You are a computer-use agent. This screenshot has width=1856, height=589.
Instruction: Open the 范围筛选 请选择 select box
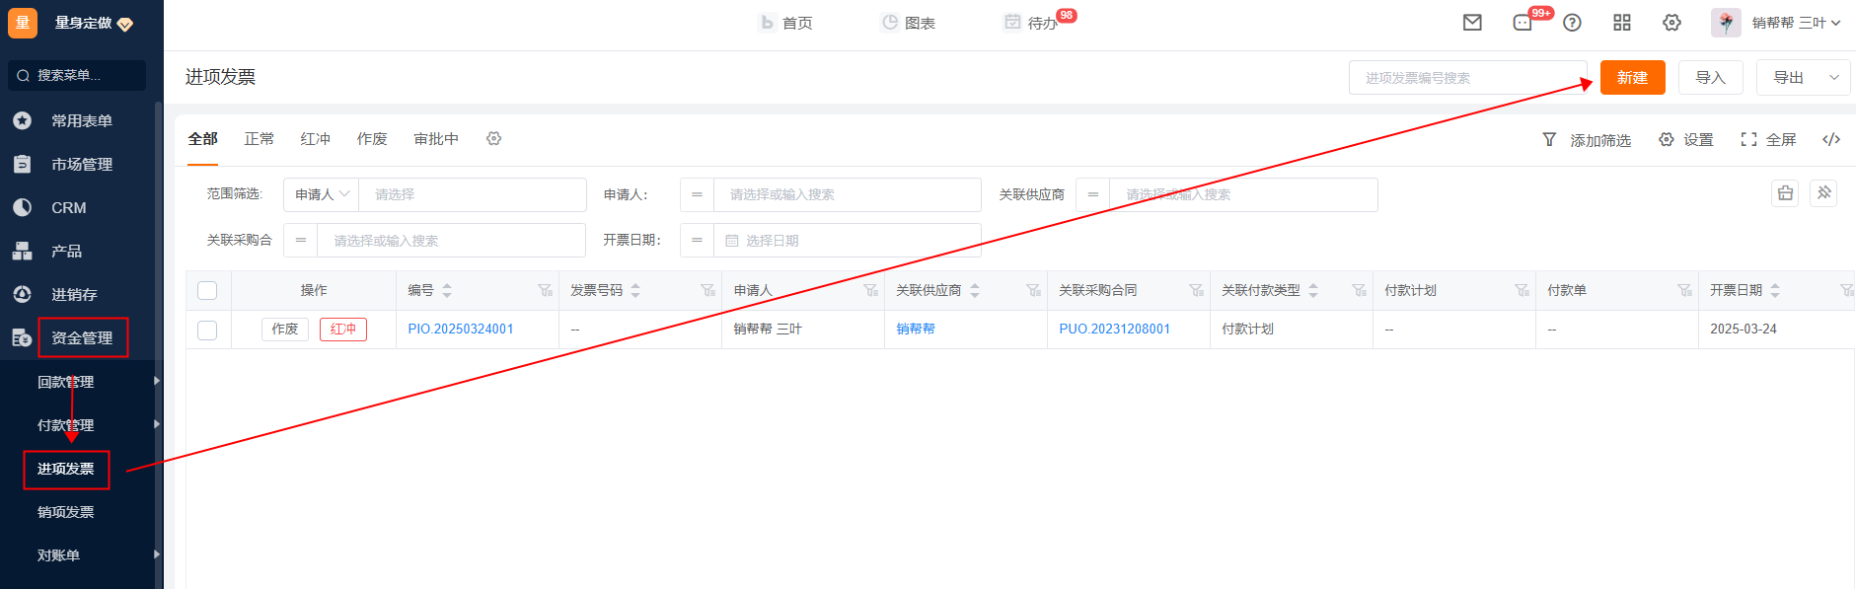pyautogui.click(x=473, y=194)
